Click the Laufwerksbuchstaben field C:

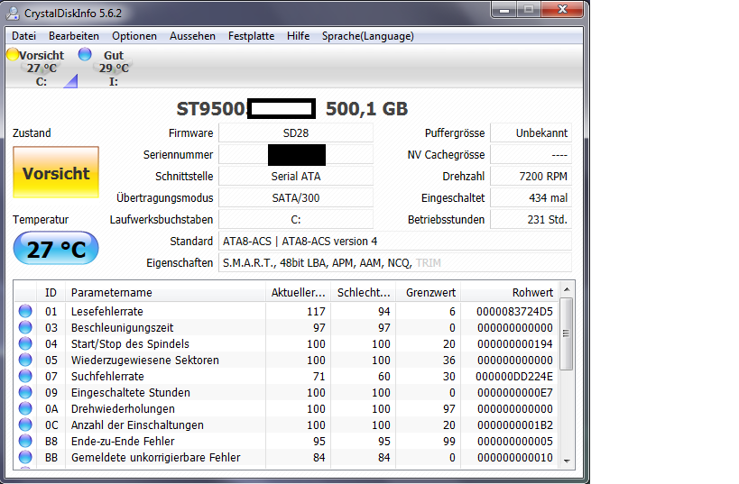click(x=296, y=219)
